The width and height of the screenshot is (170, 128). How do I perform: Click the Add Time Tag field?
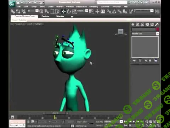(81, 126)
